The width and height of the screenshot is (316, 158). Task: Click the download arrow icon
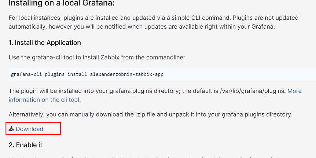click(x=11, y=129)
